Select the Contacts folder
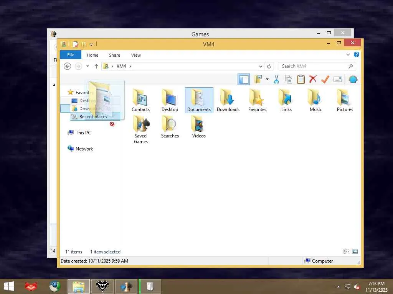This screenshot has height=294, width=393. pos(140,100)
